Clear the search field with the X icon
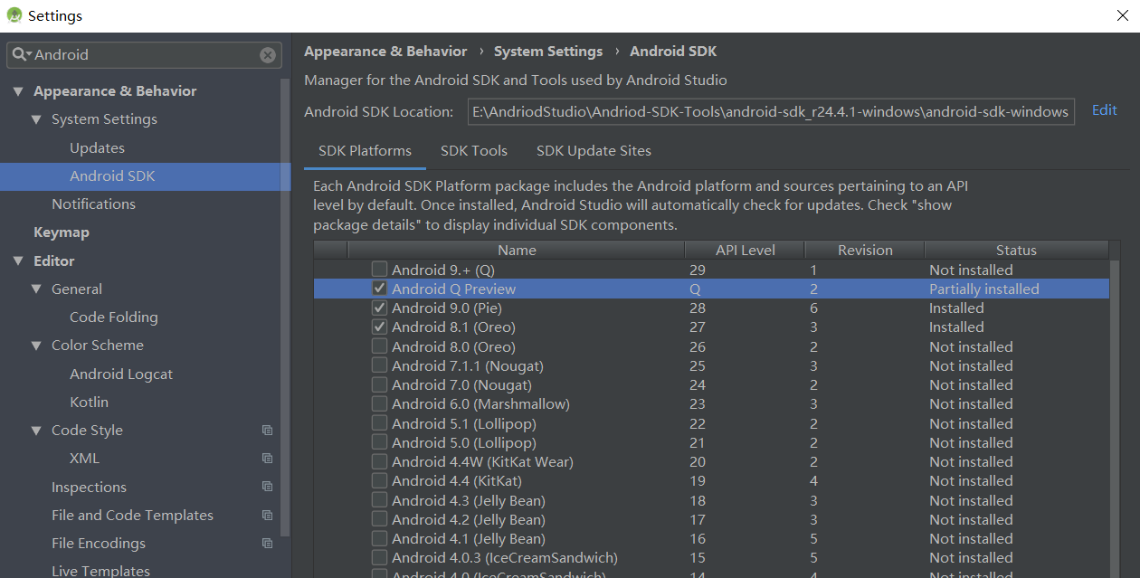Image resolution: width=1140 pixels, height=578 pixels. pyautogui.click(x=268, y=55)
